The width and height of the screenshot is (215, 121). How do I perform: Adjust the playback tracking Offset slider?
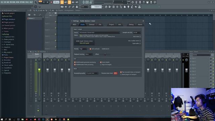(105, 54)
